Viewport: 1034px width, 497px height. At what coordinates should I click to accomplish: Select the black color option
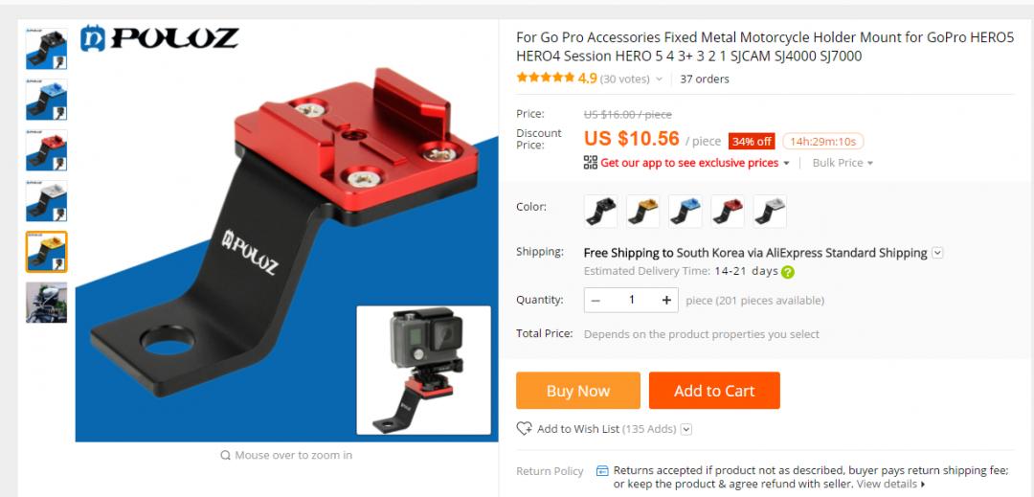pos(600,212)
